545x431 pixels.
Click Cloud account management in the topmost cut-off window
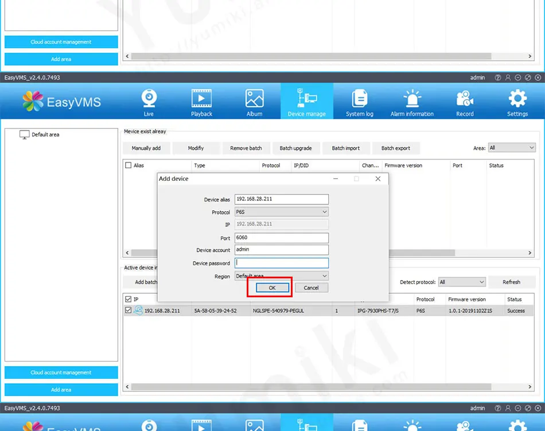click(61, 42)
